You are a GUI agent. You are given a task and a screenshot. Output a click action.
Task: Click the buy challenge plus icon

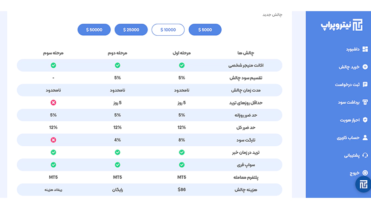tap(365, 67)
